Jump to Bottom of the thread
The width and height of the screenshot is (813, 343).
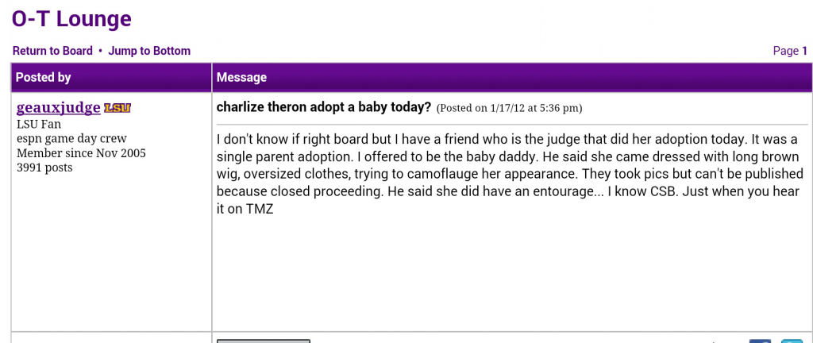[x=149, y=51]
